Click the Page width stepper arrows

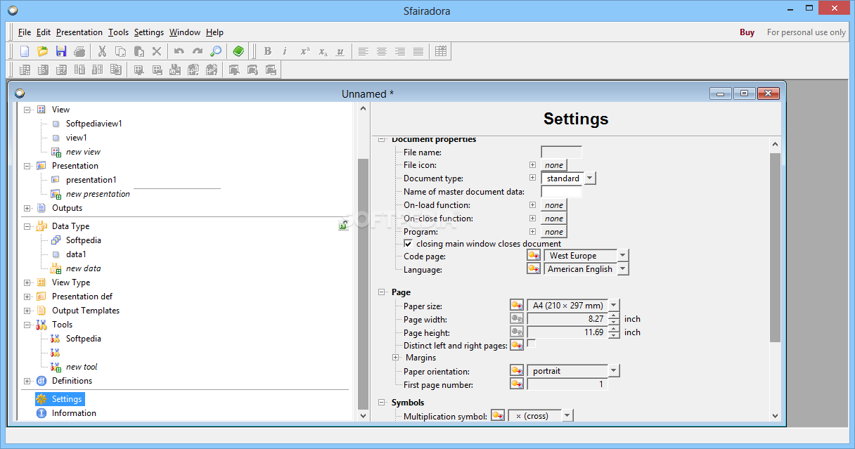[615, 319]
